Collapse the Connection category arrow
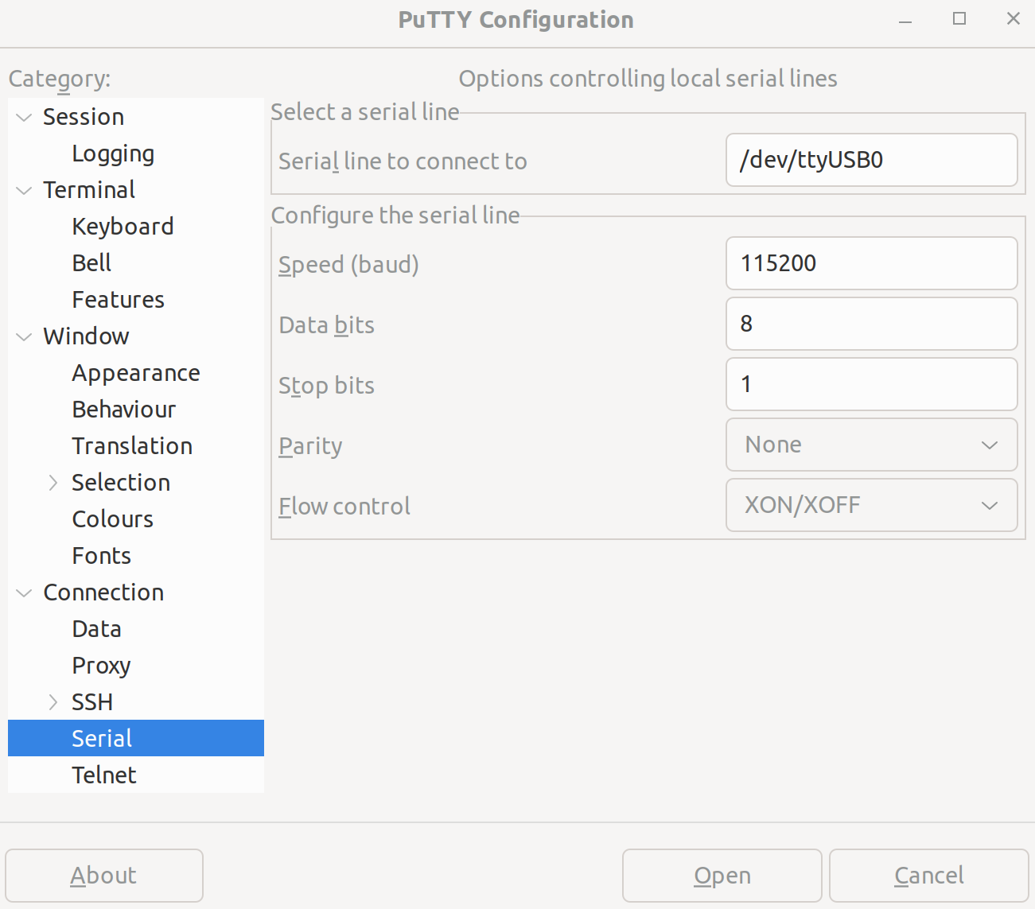Viewport: 1035px width, 909px height. tap(24, 593)
